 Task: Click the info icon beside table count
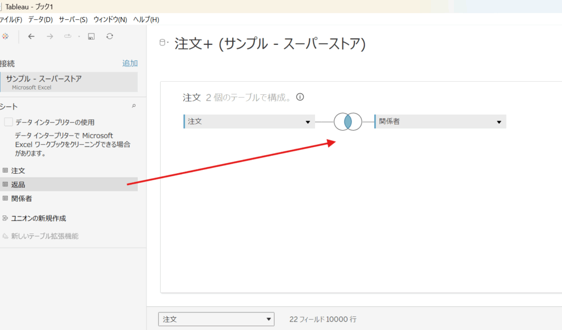pos(300,97)
